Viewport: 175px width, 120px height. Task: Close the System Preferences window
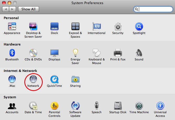(x=4, y=3)
